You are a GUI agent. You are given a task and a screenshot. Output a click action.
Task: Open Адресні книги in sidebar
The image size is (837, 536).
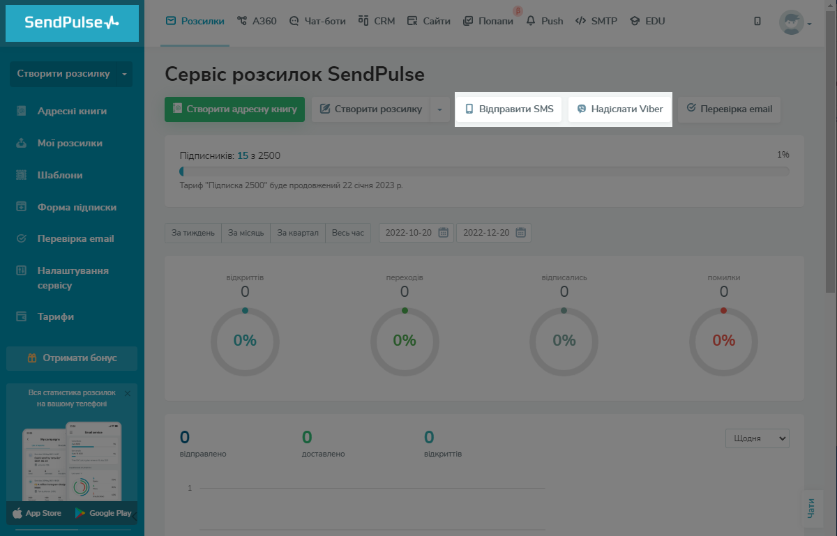click(x=72, y=111)
